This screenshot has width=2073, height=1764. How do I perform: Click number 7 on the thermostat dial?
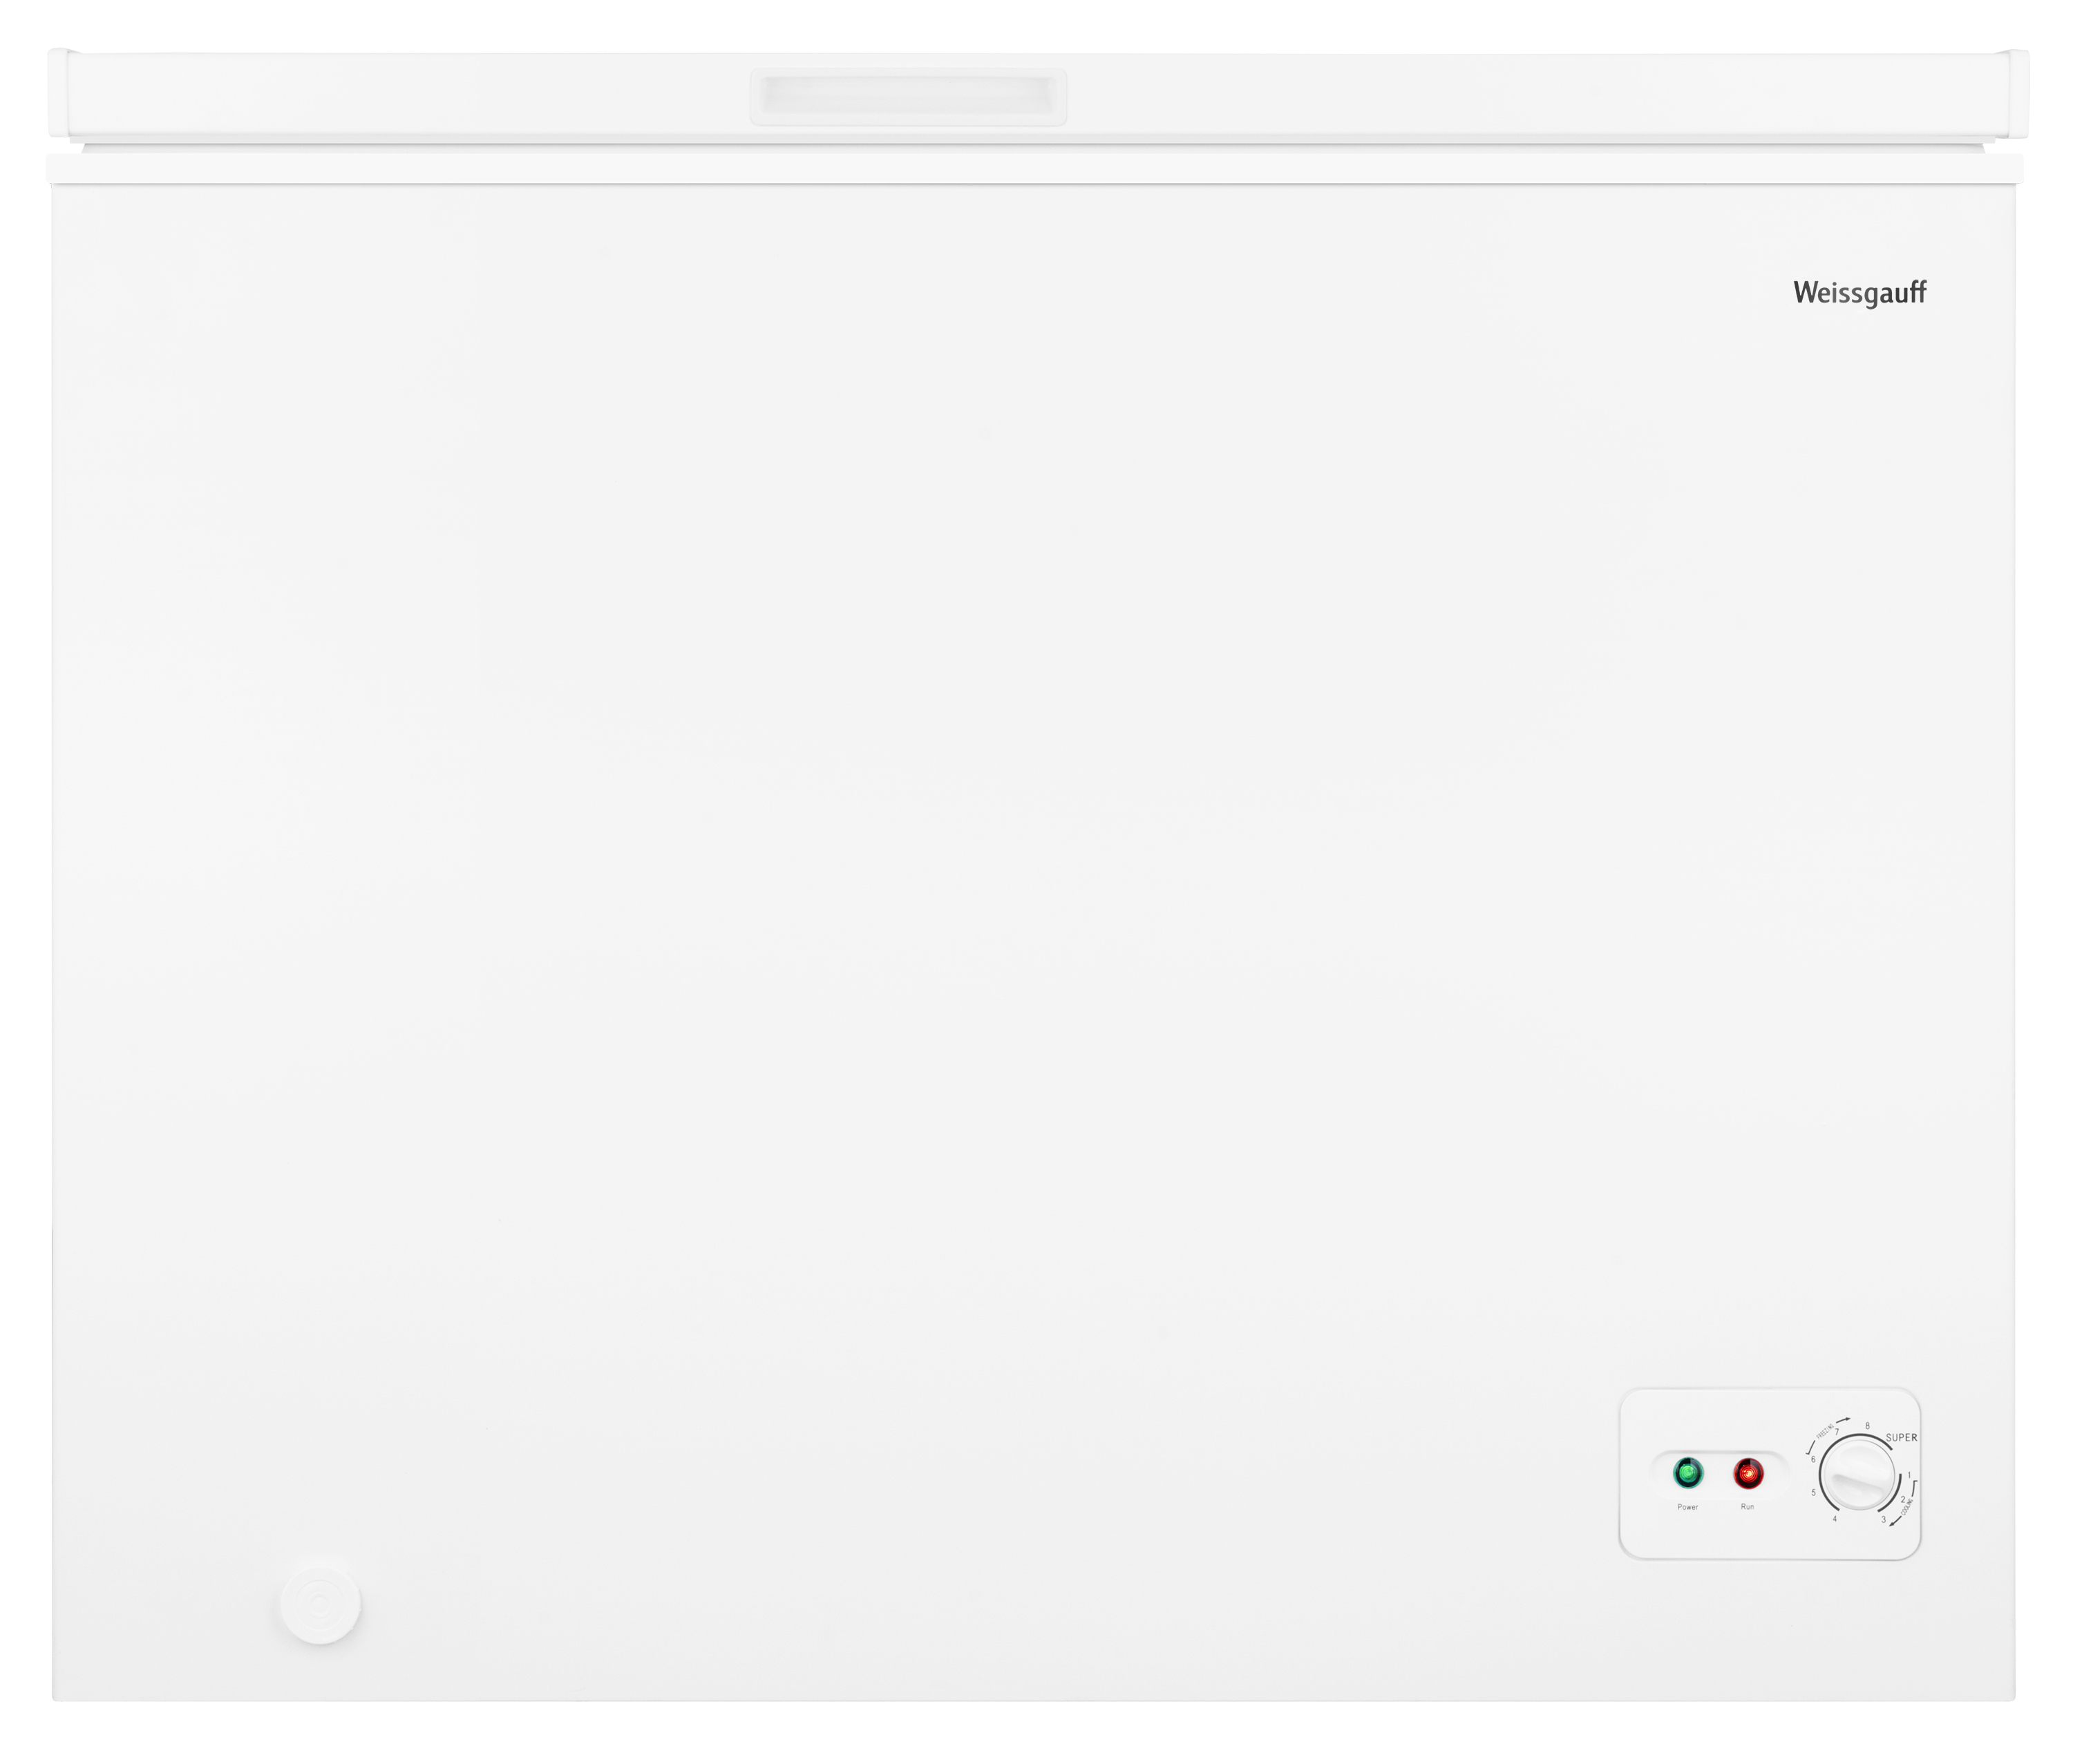[x=1837, y=1432]
